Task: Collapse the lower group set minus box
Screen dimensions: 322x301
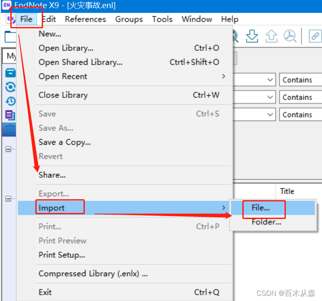Action: pyautogui.click(x=8, y=198)
